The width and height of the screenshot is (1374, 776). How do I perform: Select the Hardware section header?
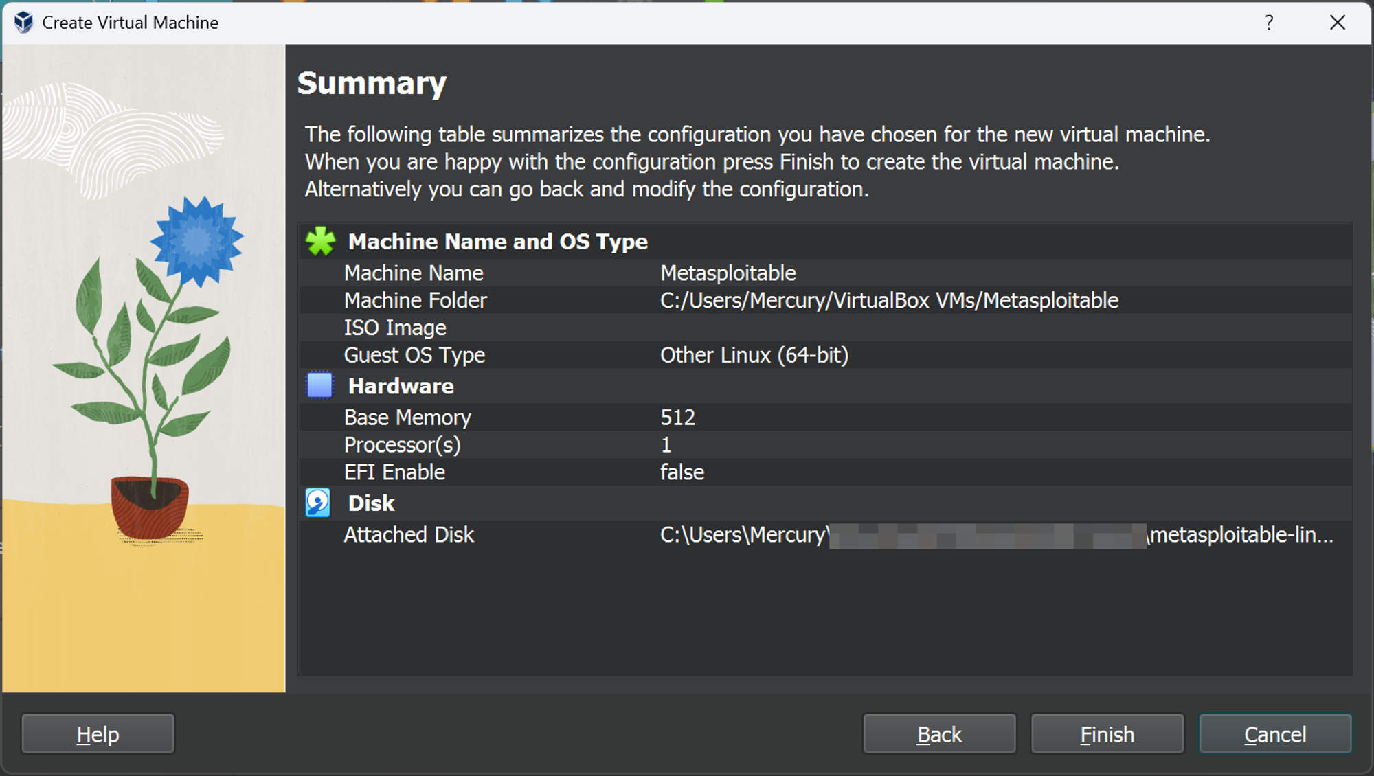[x=401, y=386]
